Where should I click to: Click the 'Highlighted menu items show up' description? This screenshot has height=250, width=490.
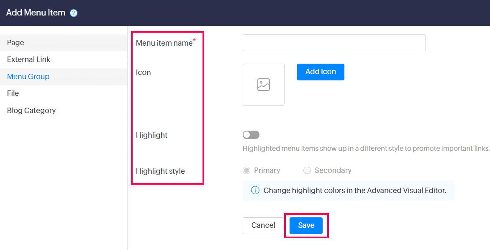pyautogui.click(x=366, y=148)
